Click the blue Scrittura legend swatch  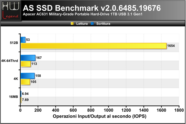click(x=92, y=24)
